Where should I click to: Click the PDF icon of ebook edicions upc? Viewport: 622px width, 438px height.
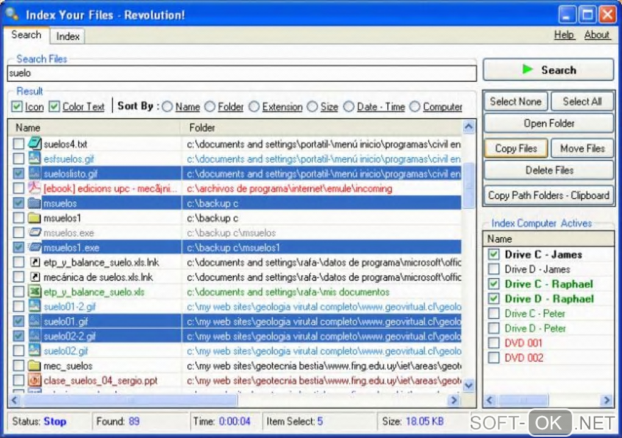[x=35, y=188]
